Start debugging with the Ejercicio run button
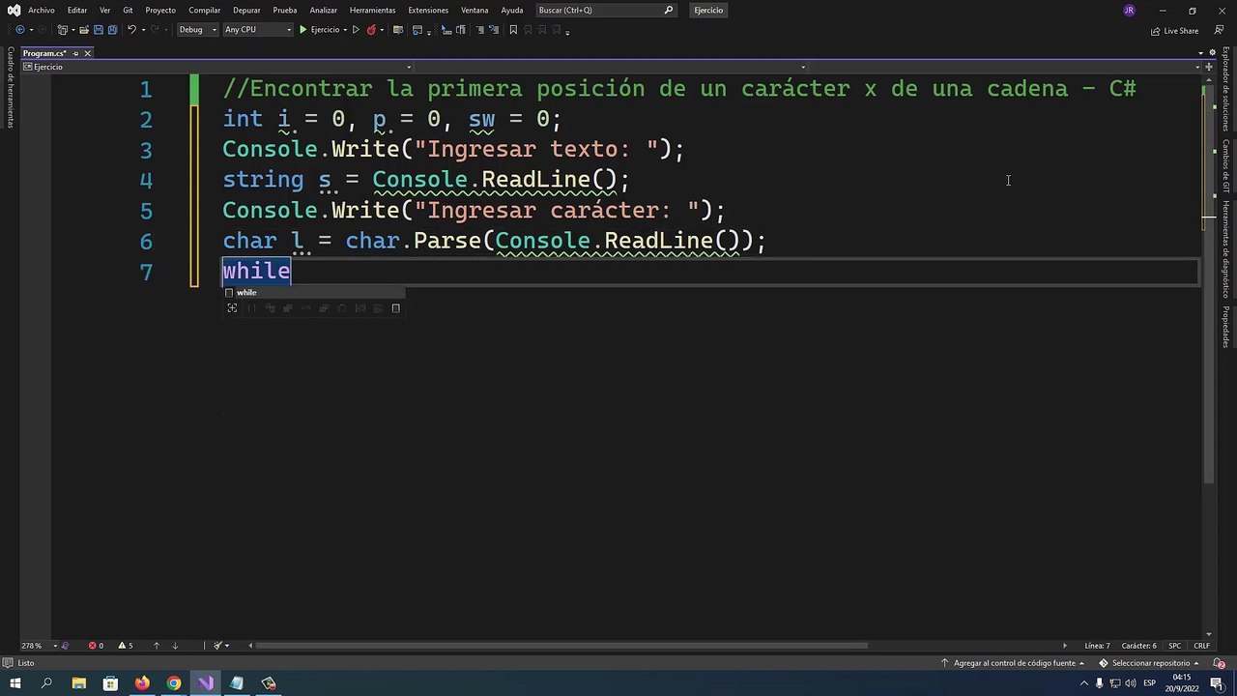The image size is (1237, 696). click(319, 30)
